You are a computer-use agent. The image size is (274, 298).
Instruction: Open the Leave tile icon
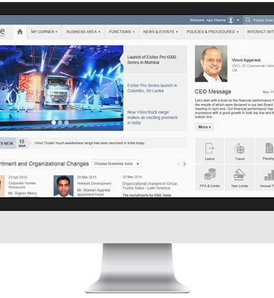(210, 148)
